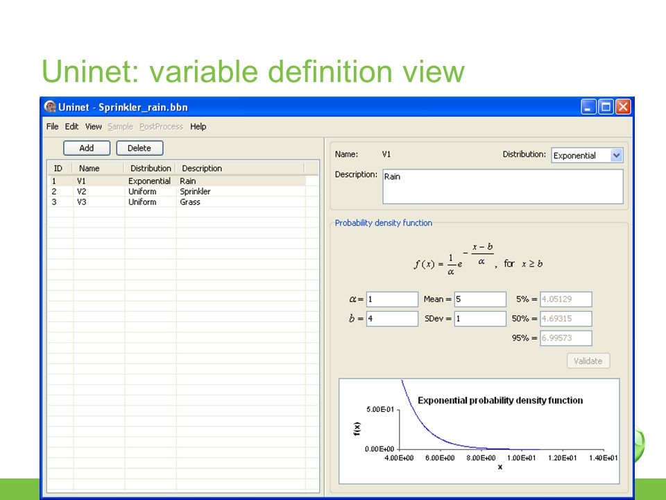The height and width of the screenshot is (500, 666).
Task: Click the 95% quantile field
Action: pyautogui.click(x=566, y=338)
